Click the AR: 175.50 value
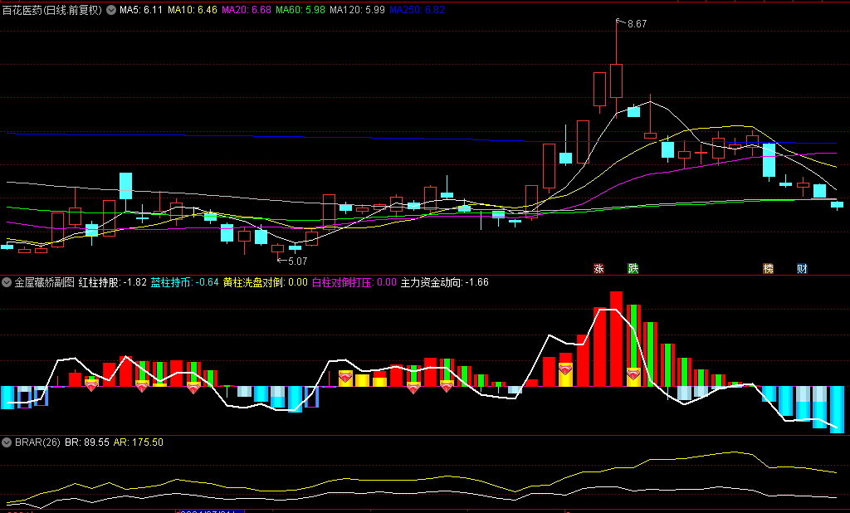This screenshot has width=850, height=513. click(x=139, y=442)
